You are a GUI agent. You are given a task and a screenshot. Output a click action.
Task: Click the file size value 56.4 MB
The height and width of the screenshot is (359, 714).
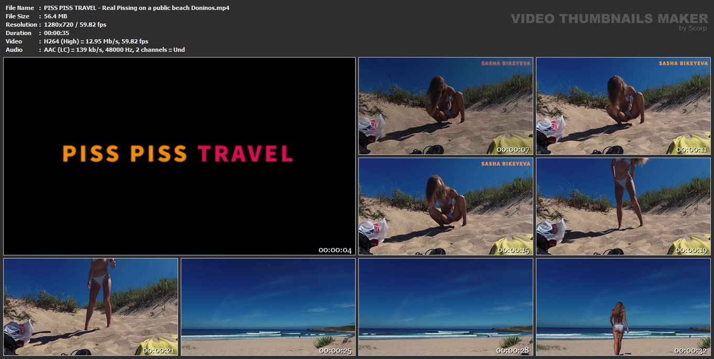coord(56,16)
